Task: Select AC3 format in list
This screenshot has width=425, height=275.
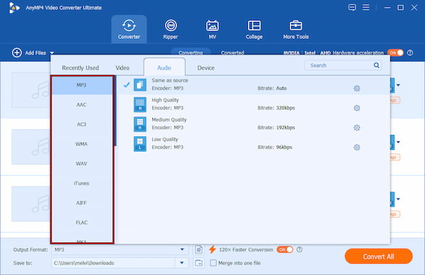Action: tap(81, 124)
